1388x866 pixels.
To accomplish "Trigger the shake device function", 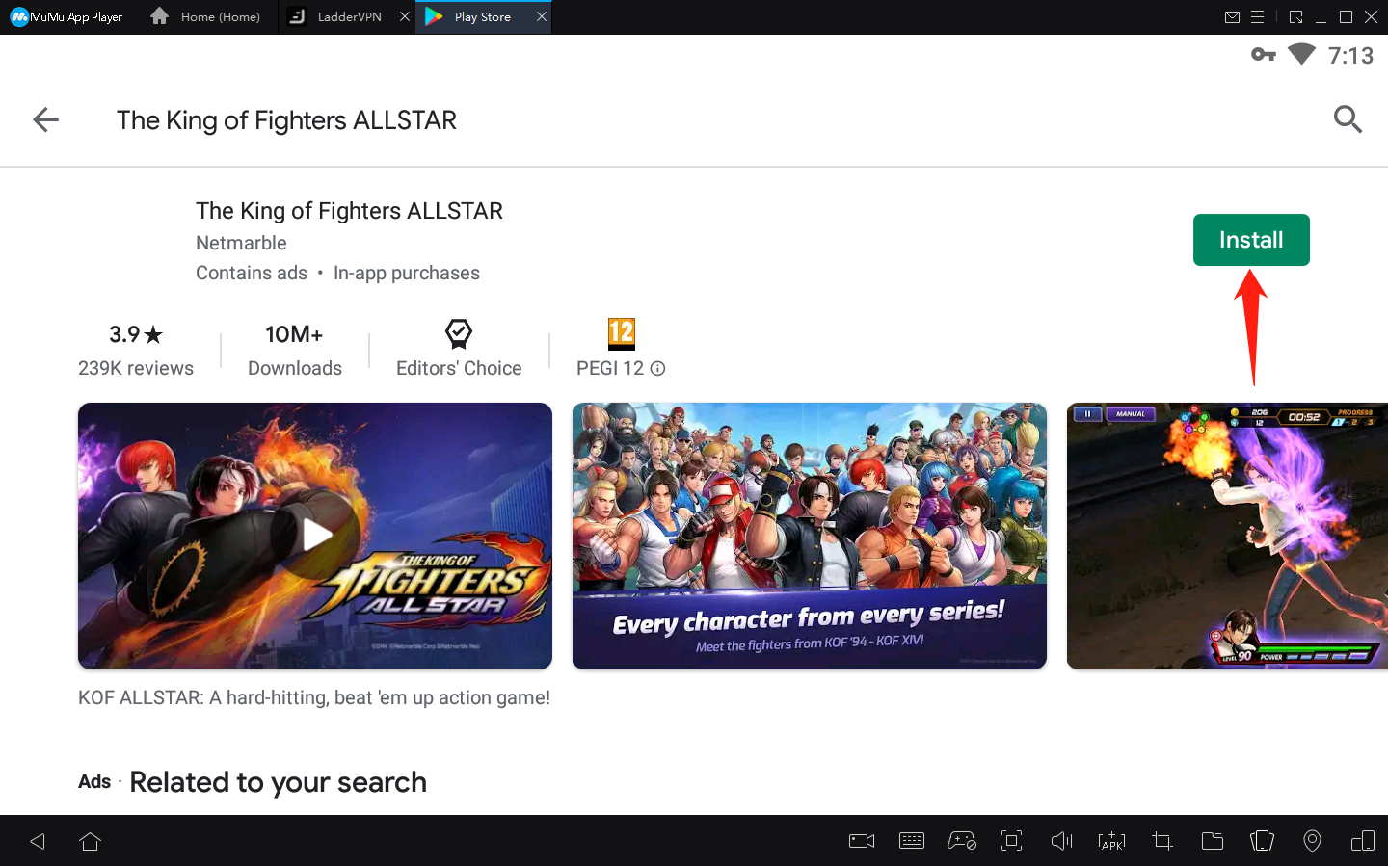I will tap(1262, 840).
